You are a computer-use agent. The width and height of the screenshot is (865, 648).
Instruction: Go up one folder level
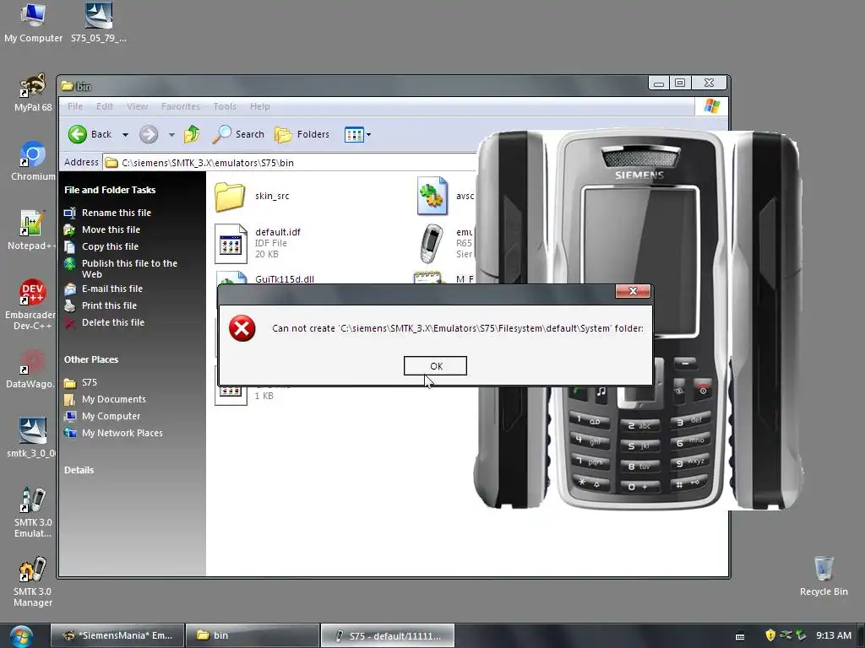192,134
